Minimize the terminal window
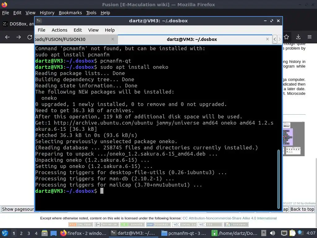The image size is (317, 238). [265, 21]
